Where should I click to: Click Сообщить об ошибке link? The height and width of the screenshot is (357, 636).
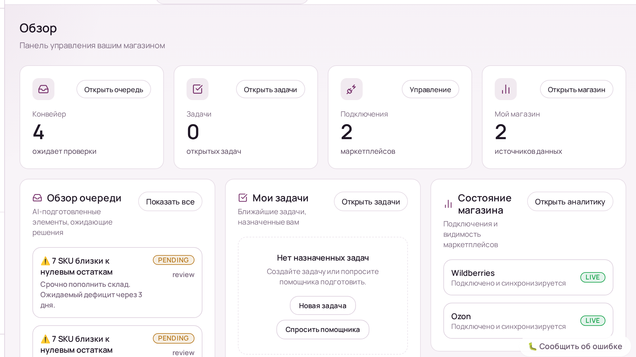tap(580, 346)
